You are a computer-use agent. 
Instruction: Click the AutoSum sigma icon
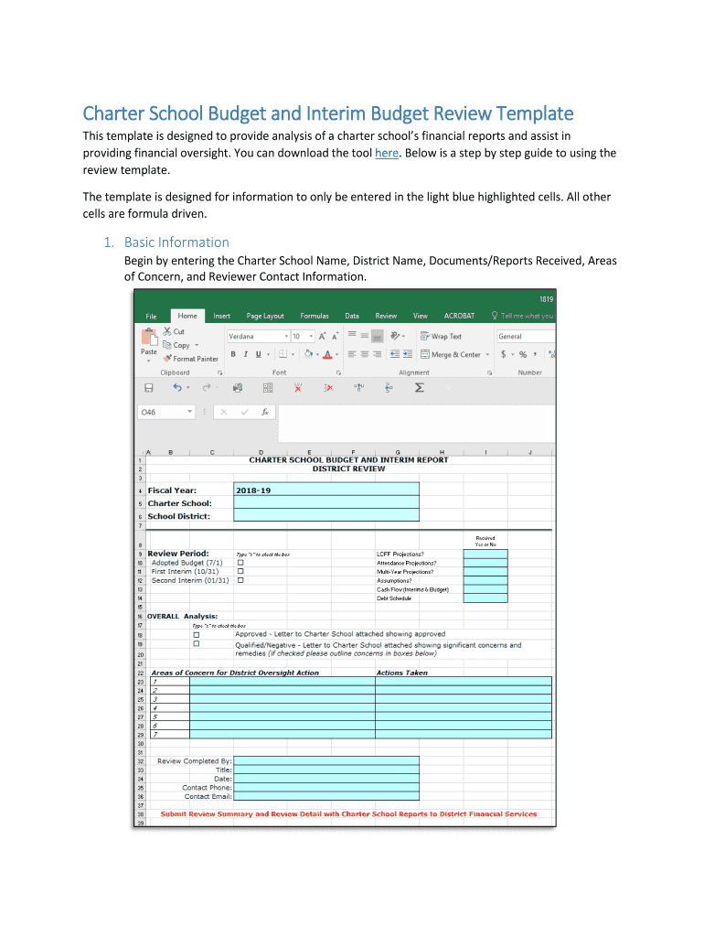click(419, 388)
